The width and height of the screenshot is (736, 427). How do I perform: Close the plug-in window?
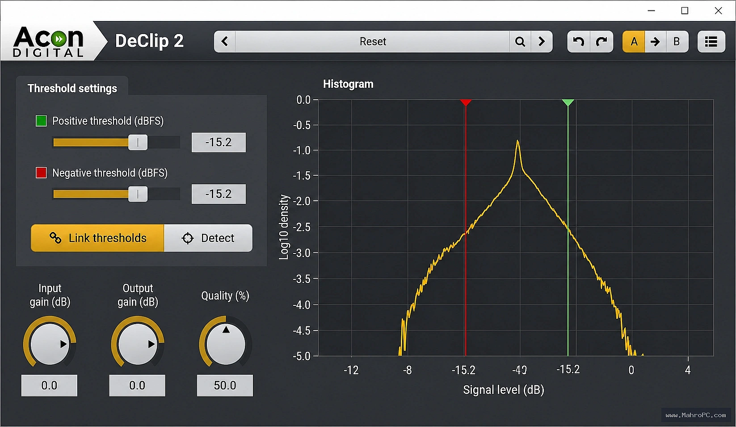click(719, 11)
